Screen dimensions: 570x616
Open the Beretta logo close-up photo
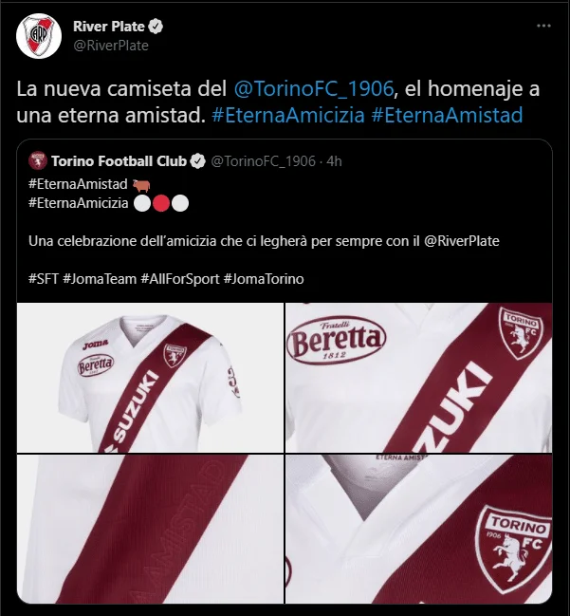418,378
